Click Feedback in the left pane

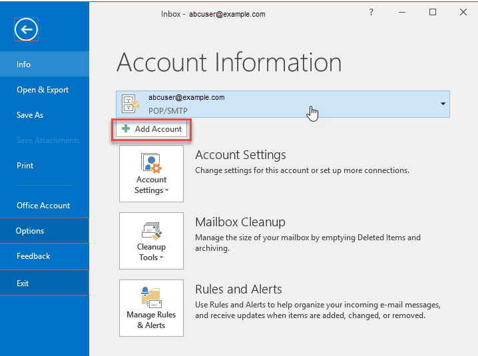click(x=33, y=256)
